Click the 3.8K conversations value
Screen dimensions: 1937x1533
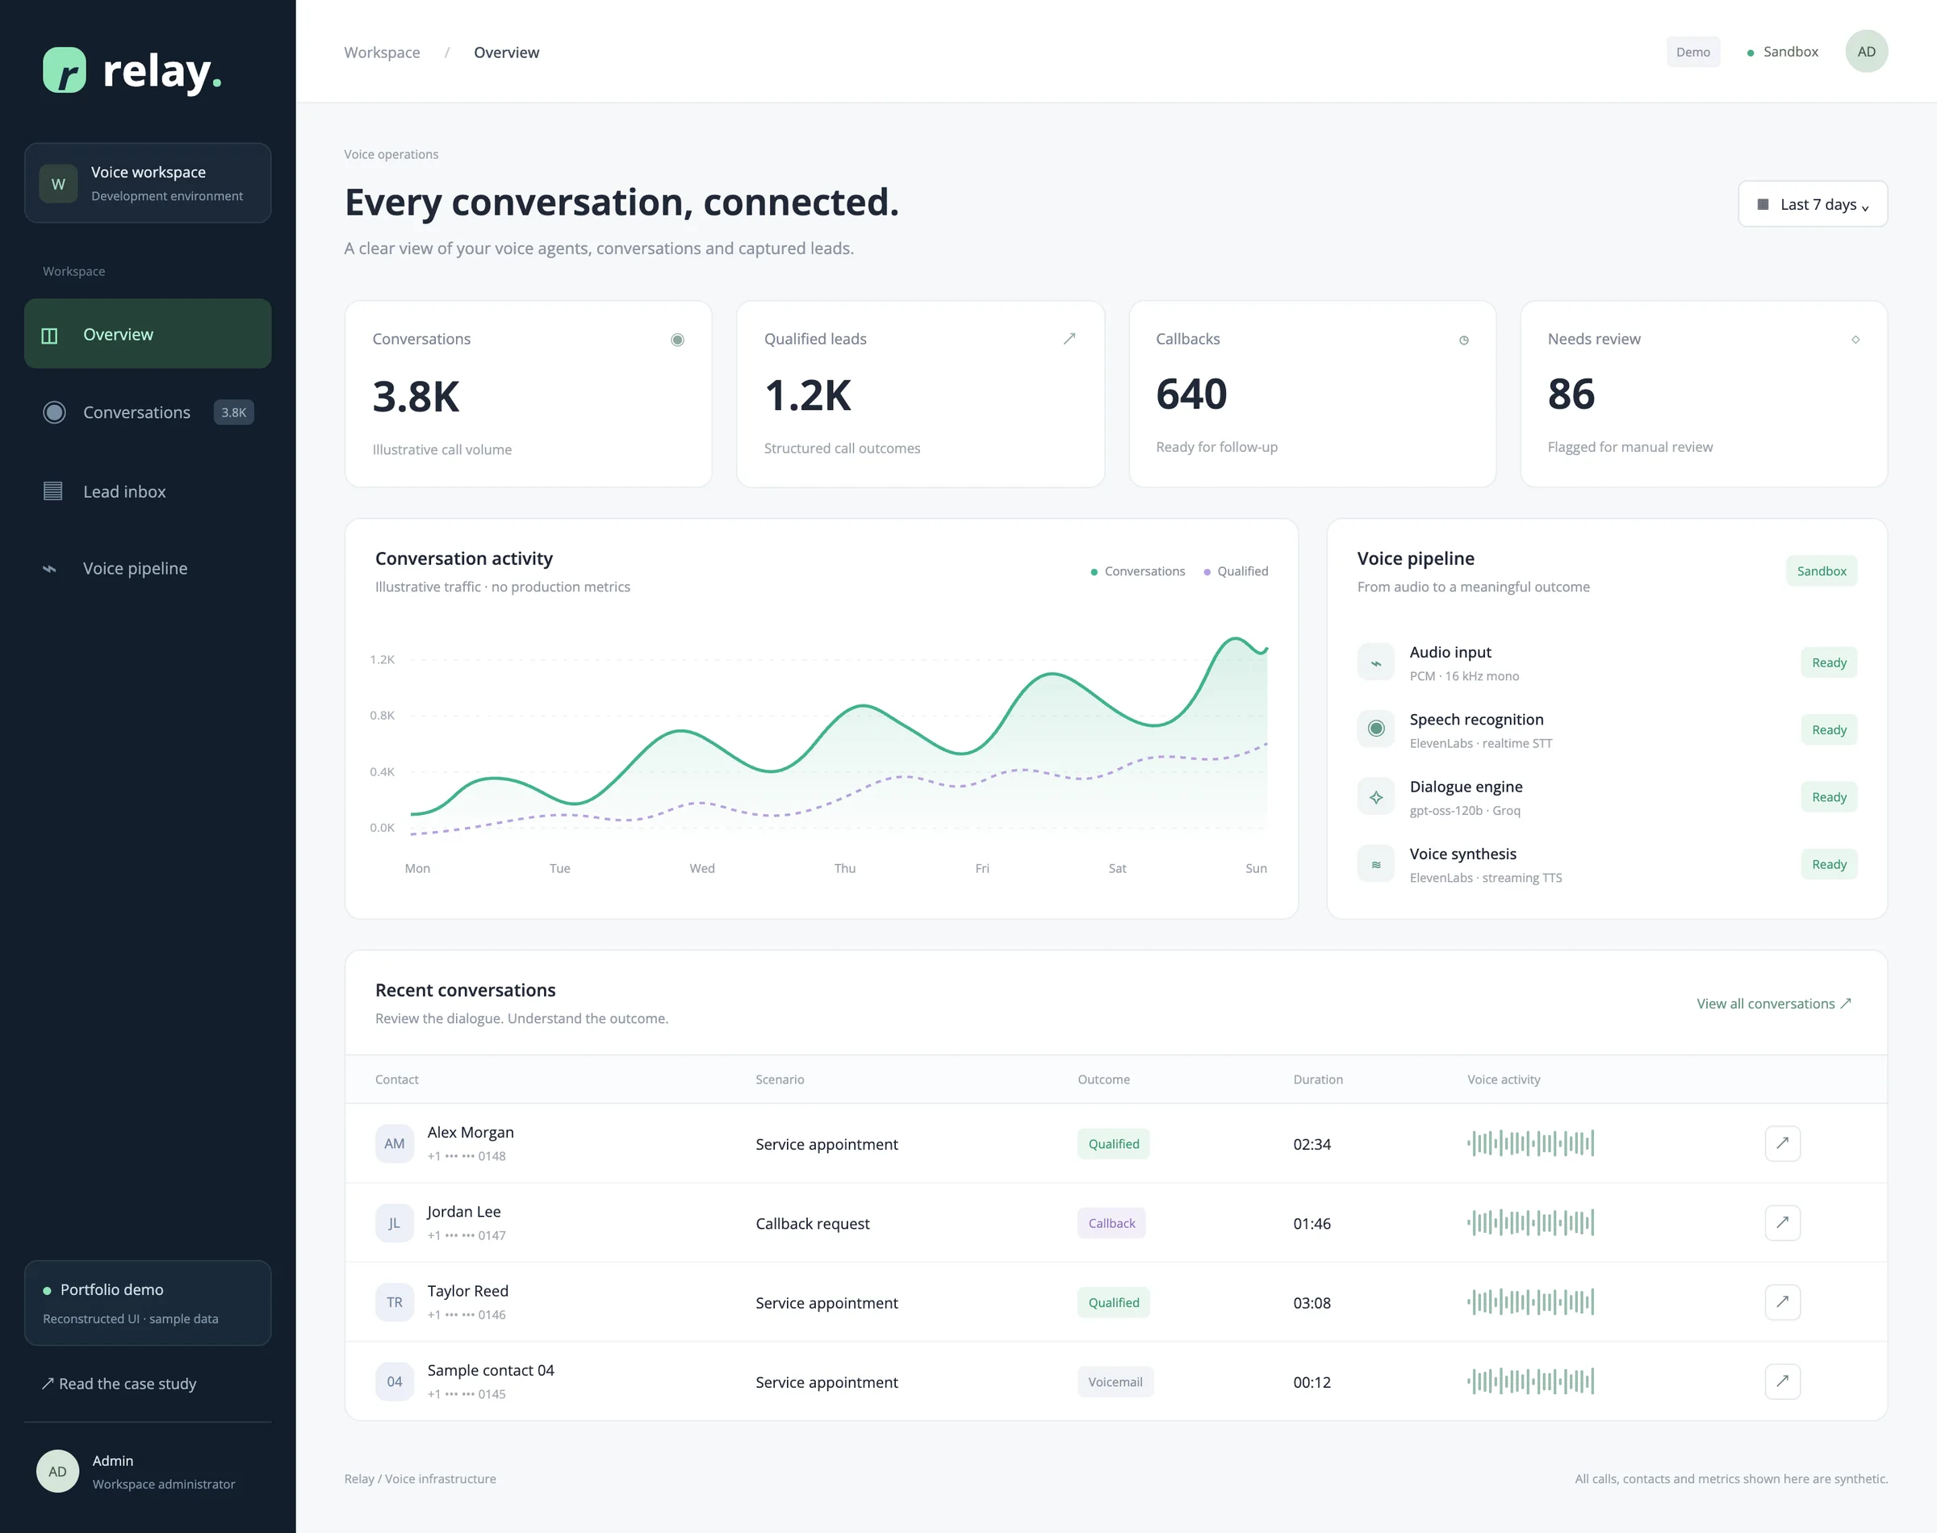416,396
